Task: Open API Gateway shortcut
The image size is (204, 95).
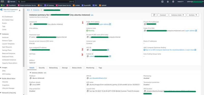Action: point(49,5)
